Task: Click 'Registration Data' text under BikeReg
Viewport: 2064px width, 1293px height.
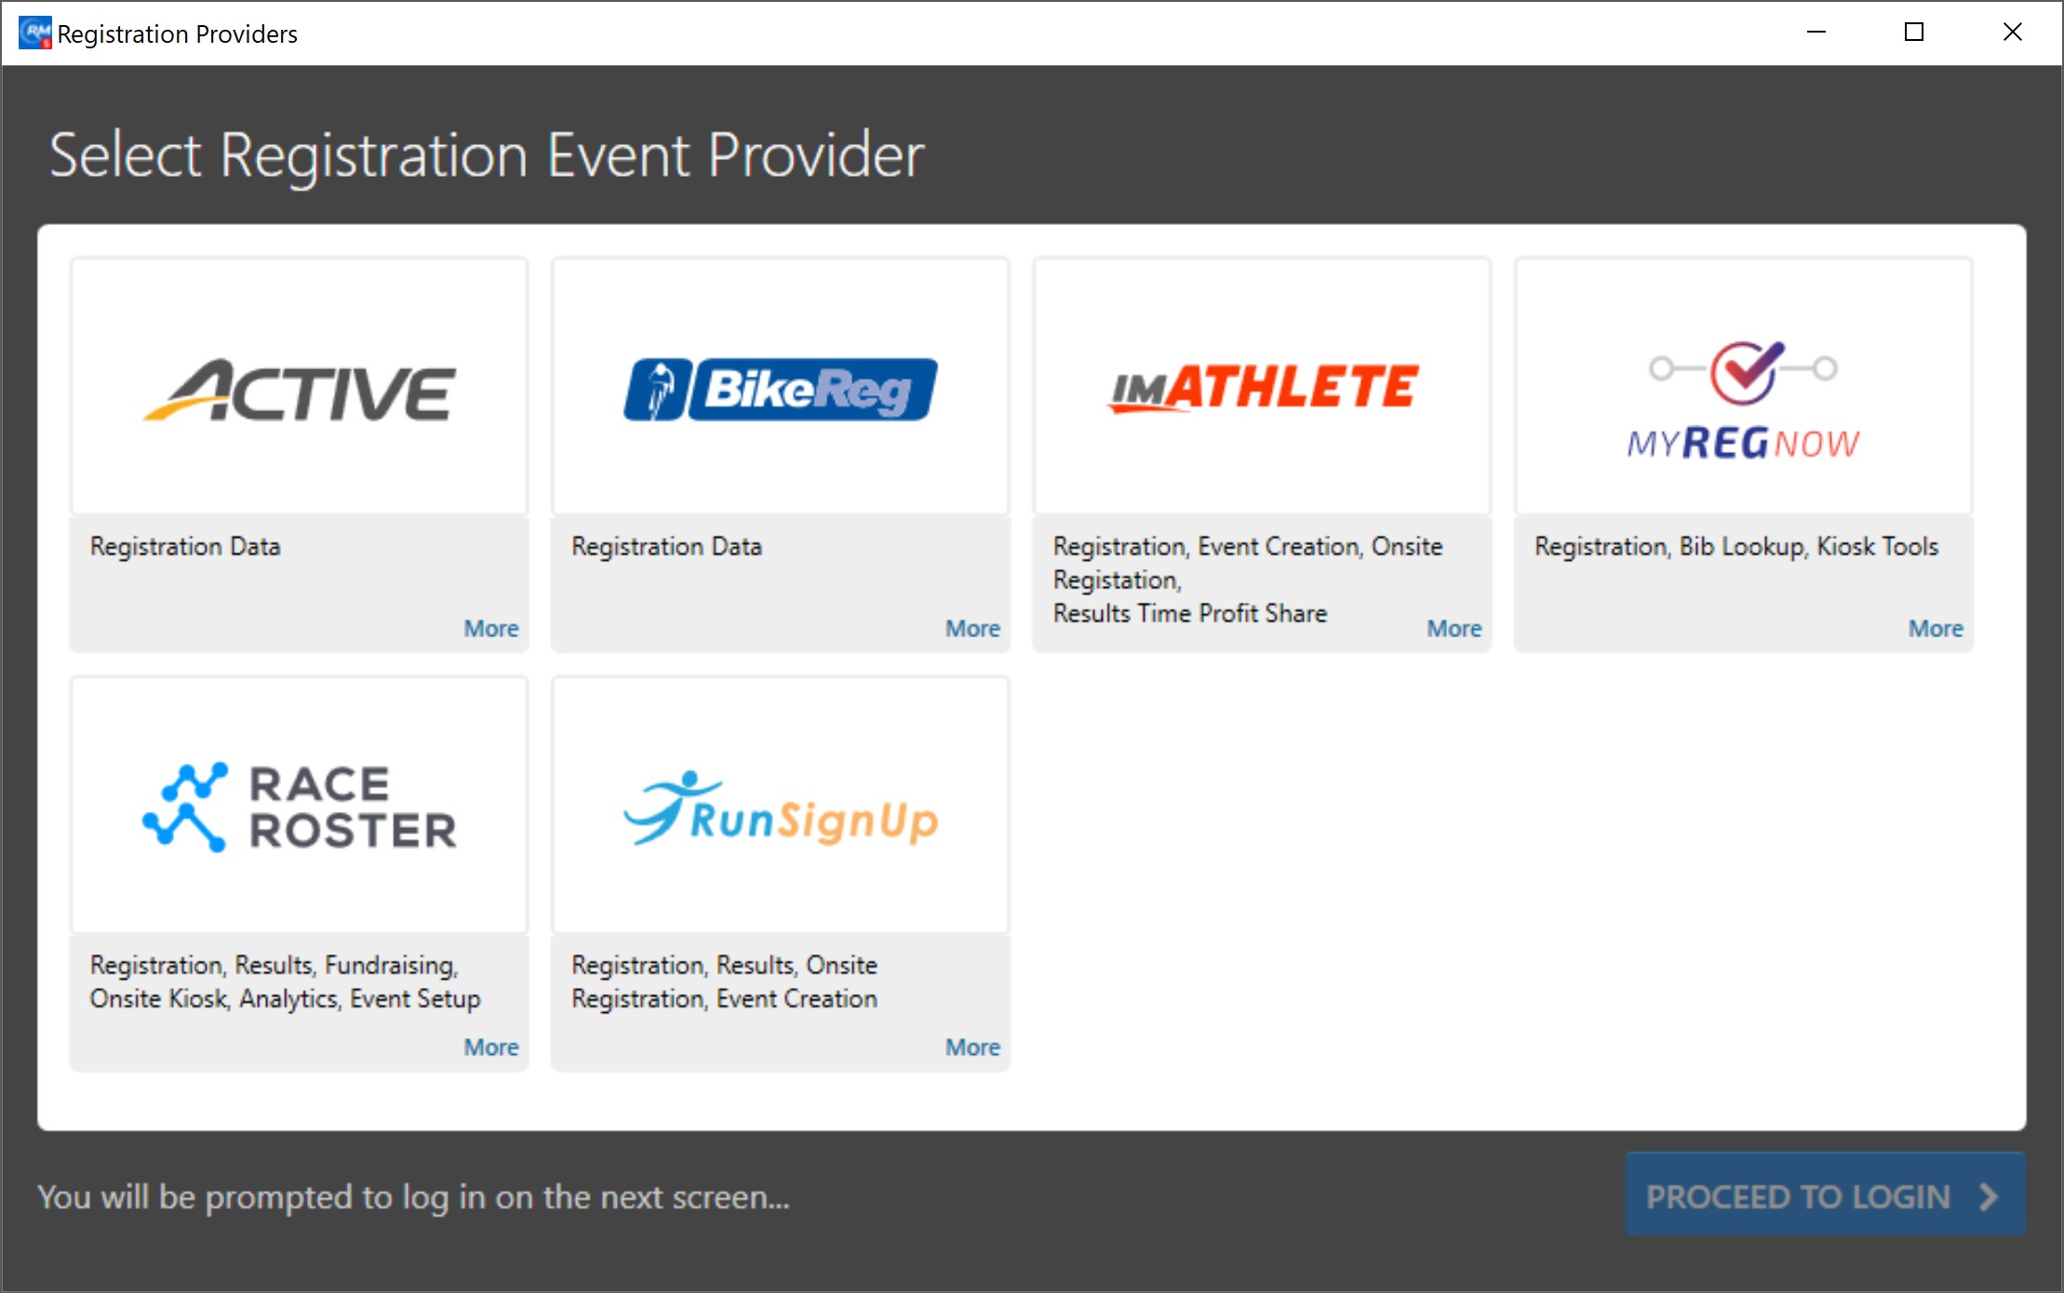Action: [666, 547]
